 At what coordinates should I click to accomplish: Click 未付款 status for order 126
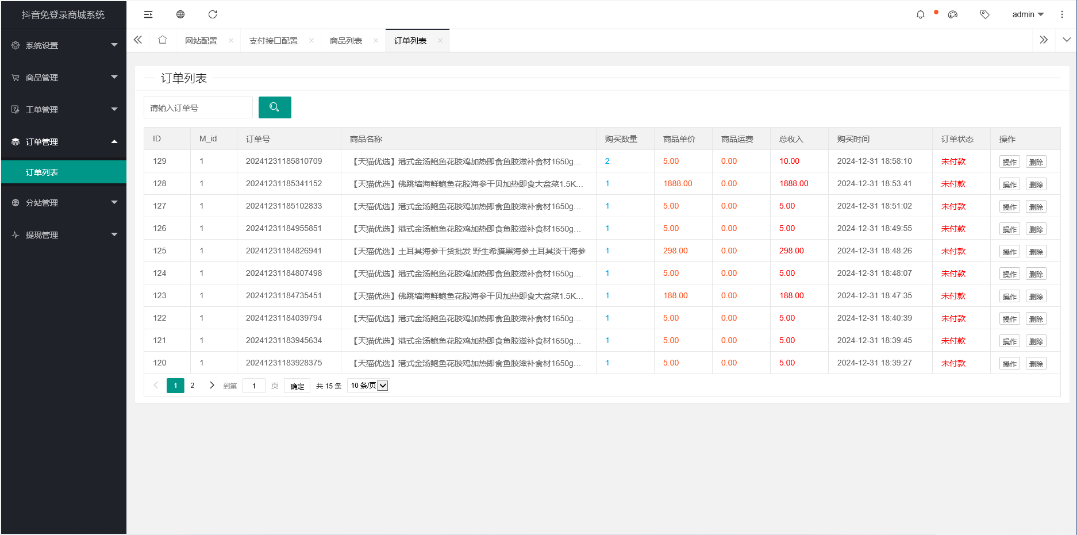pos(953,228)
